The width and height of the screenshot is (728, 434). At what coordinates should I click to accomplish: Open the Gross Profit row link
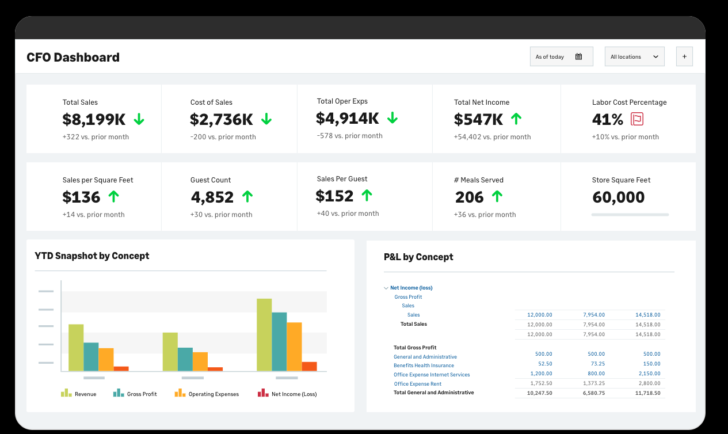click(408, 297)
